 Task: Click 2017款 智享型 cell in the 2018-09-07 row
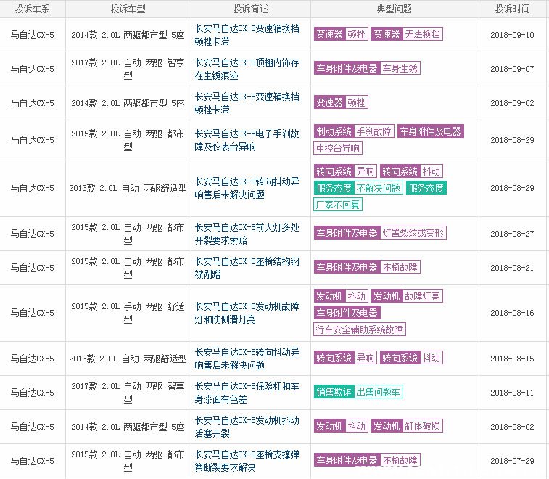pyautogui.click(x=128, y=69)
